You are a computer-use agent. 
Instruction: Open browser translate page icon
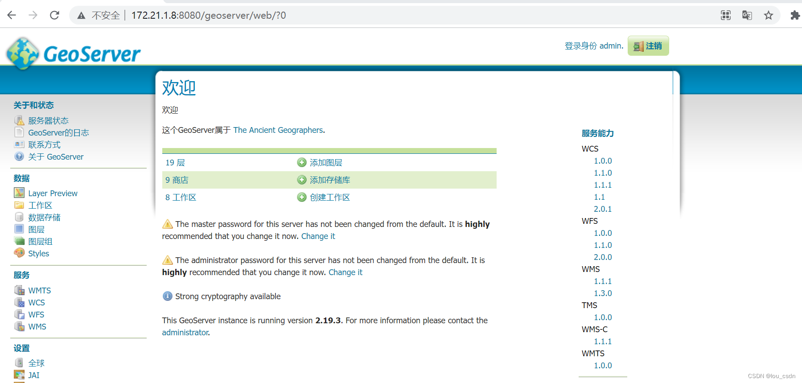pos(747,15)
